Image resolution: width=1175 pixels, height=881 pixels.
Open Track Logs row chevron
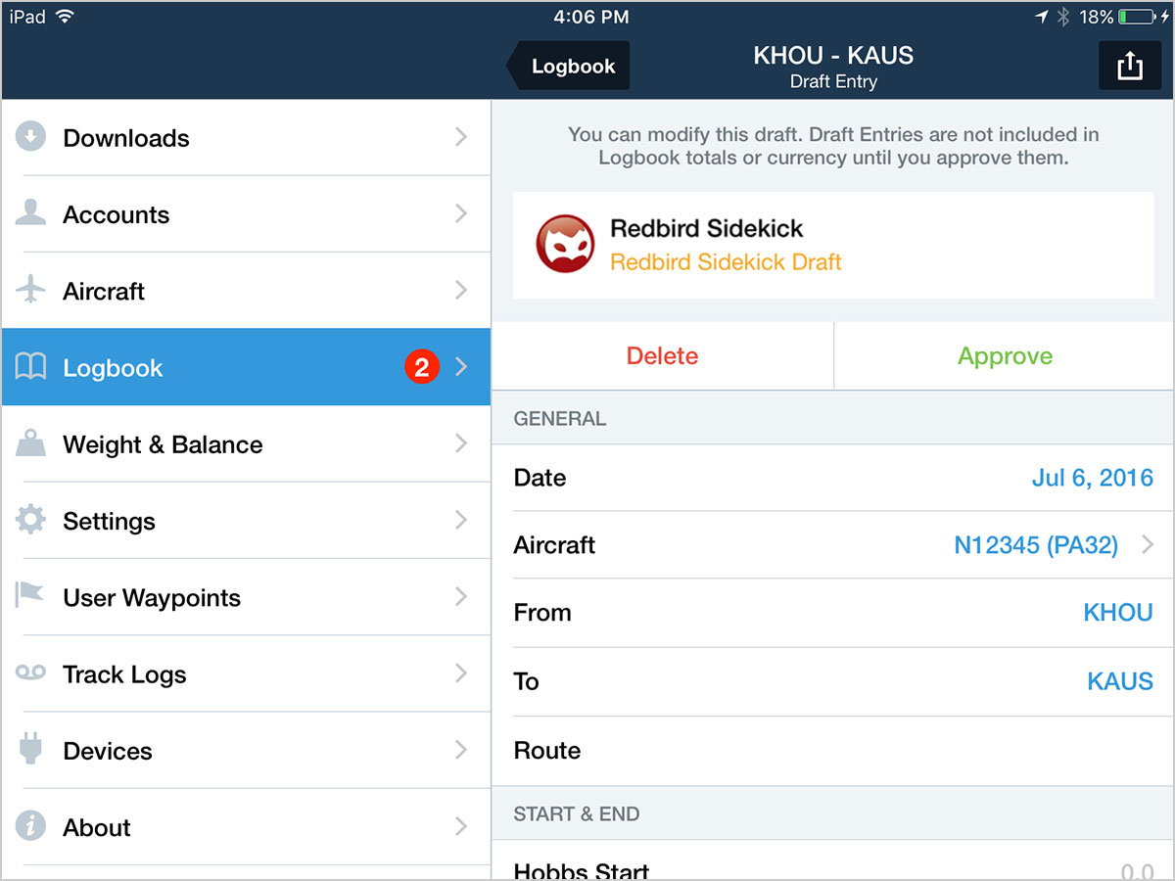pos(461,673)
